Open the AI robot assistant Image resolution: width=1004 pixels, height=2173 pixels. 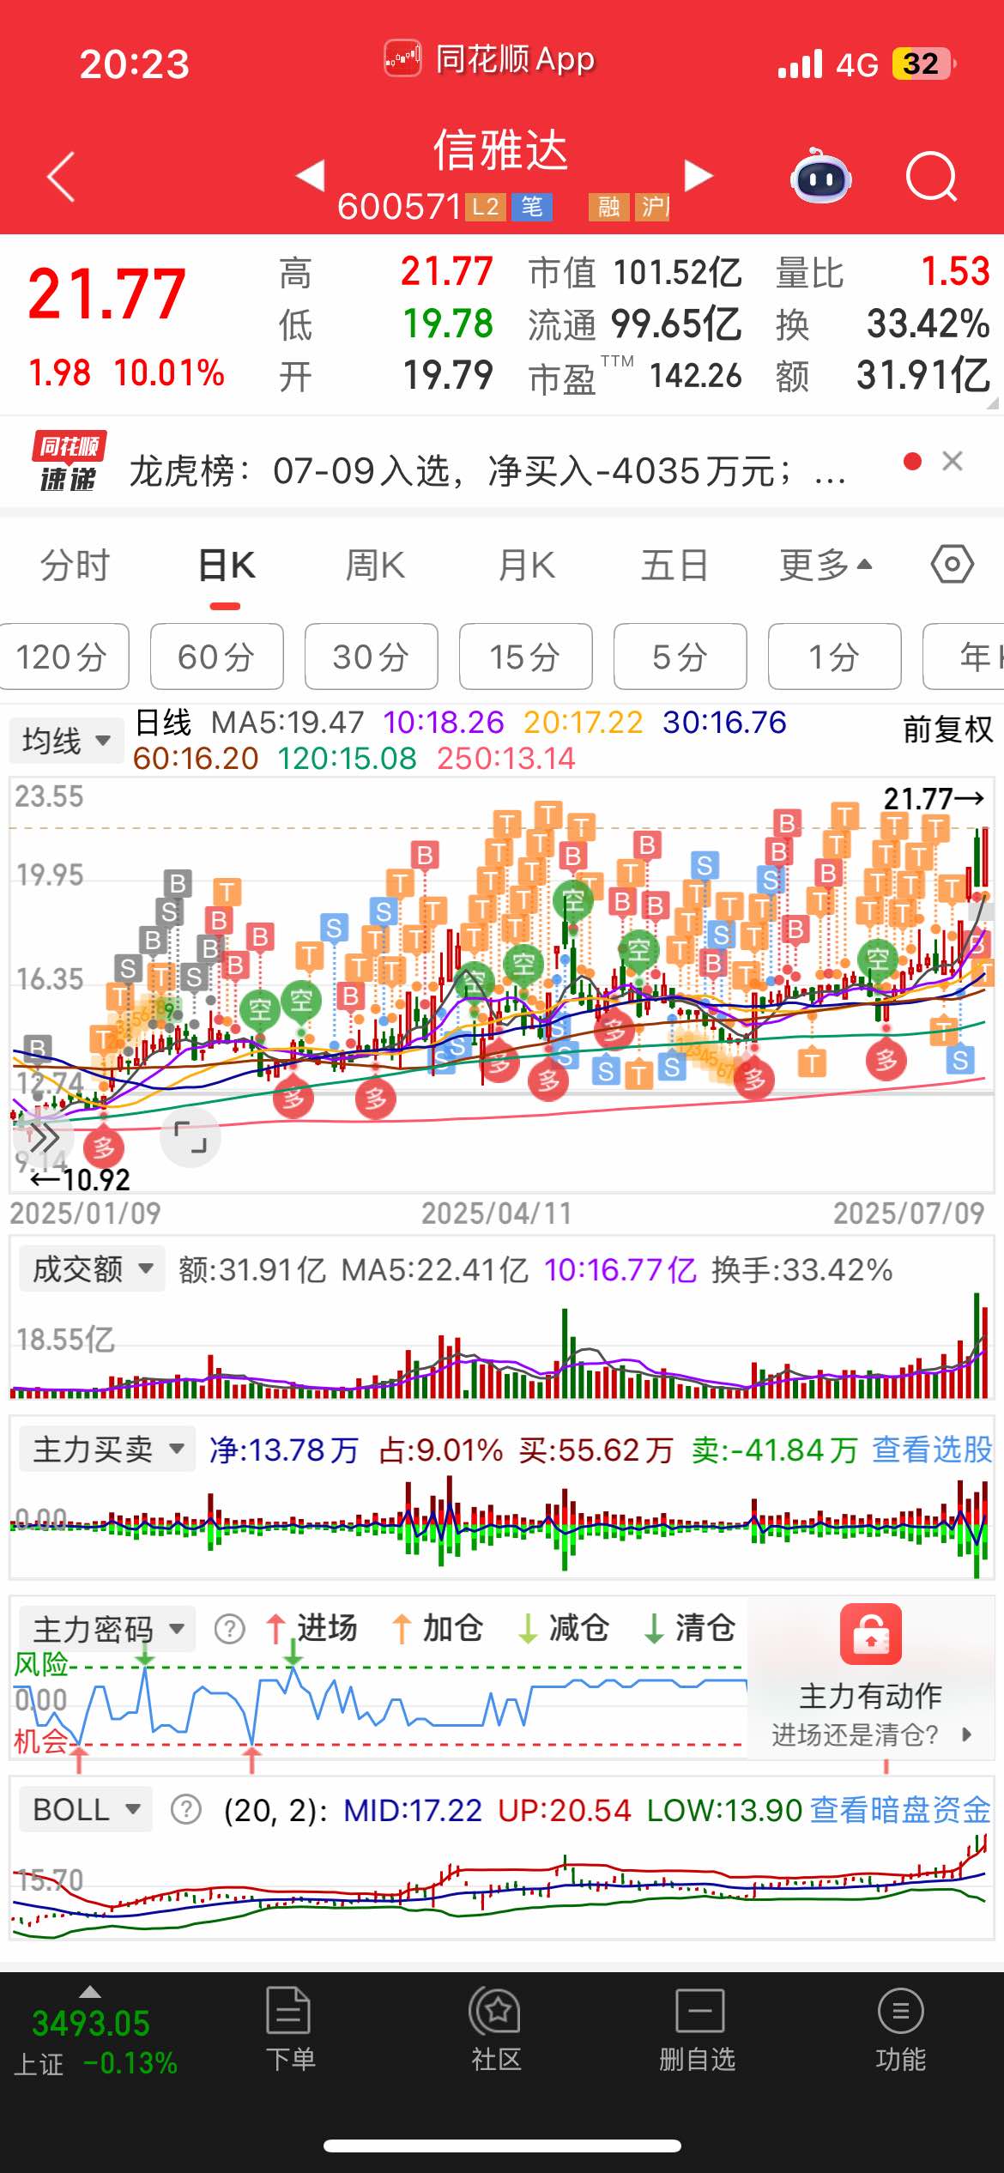[820, 177]
